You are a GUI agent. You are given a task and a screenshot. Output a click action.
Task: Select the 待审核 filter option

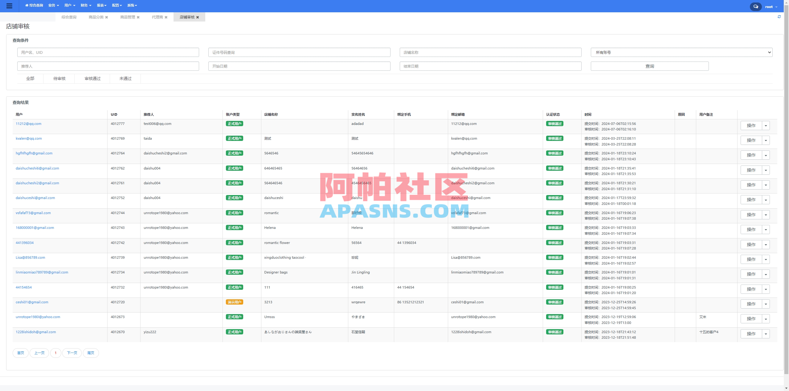point(59,78)
